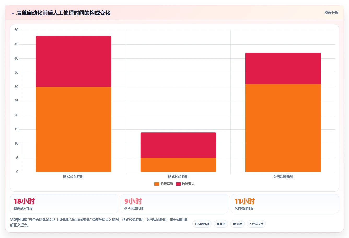The image size is (349, 238).
Task: Select the 进度 tag chip
Action: (237, 224)
